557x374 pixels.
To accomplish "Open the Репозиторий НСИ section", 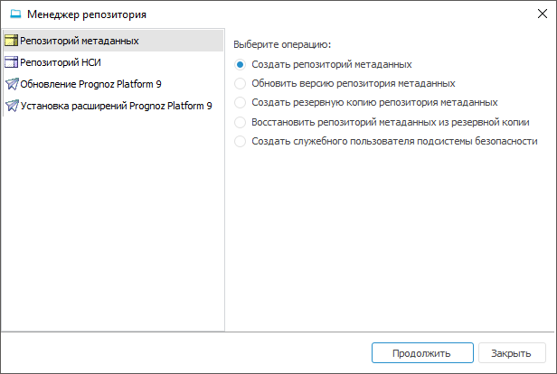I will click(x=61, y=63).
